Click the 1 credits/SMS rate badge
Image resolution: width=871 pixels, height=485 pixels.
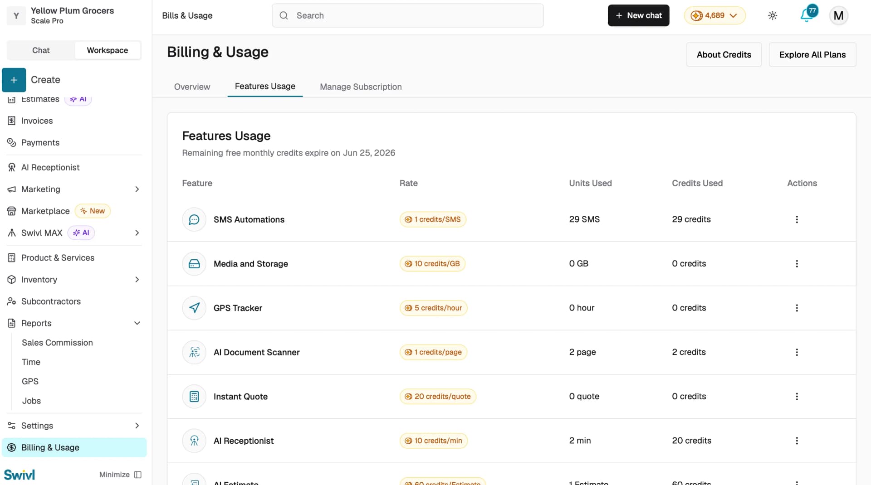click(433, 219)
